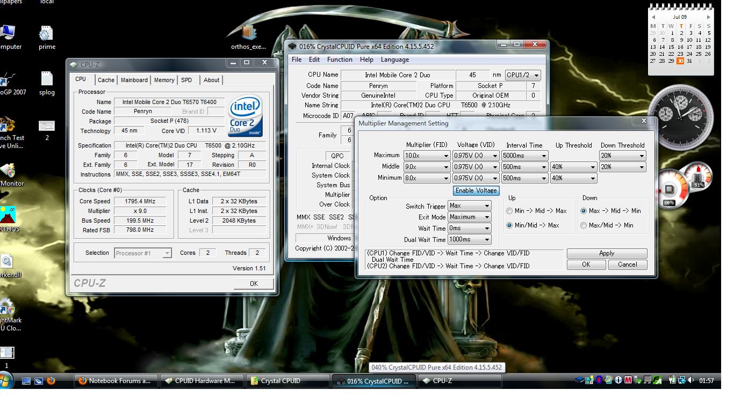Image resolution: width=734 pixels, height=412 pixels.
Task: Click network connection tray icon
Action: click(x=681, y=380)
